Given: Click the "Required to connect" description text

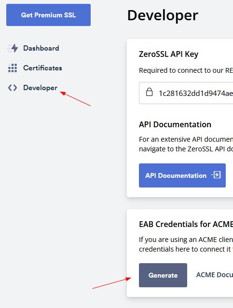Looking at the screenshot, I should pos(186,70).
